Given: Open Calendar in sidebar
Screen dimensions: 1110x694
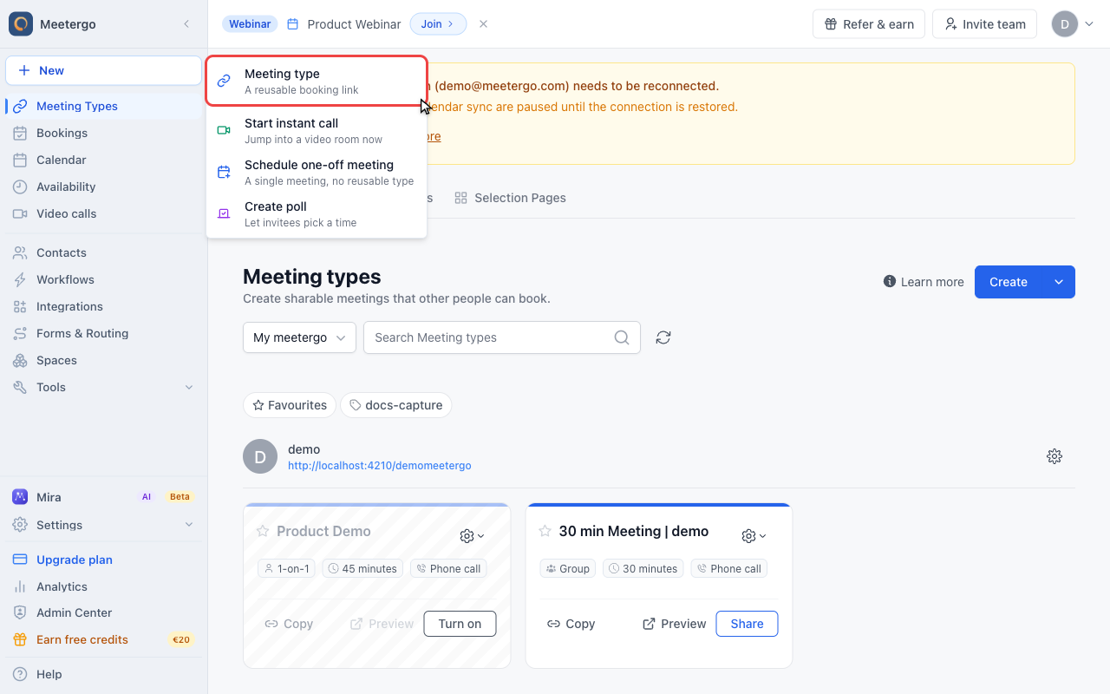Looking at the screenshot, I should [x=103, y=160].
